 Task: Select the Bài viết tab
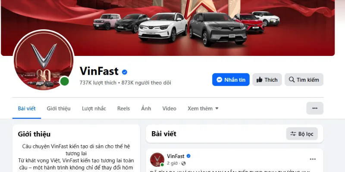pyautogui.click(x=27, y=108)
